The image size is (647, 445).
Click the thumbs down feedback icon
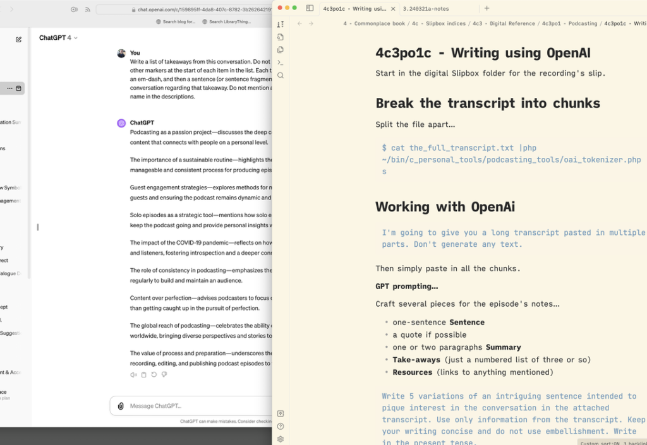point(164,374)
